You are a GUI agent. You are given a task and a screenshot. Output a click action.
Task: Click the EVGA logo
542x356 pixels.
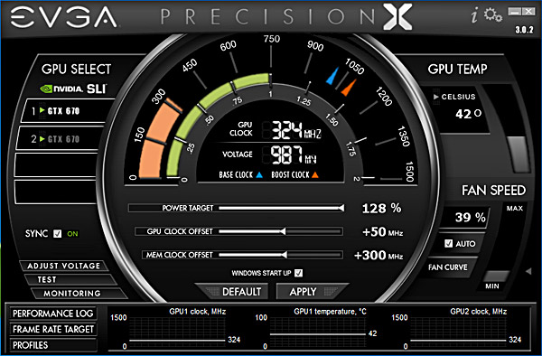coord(63,17)
